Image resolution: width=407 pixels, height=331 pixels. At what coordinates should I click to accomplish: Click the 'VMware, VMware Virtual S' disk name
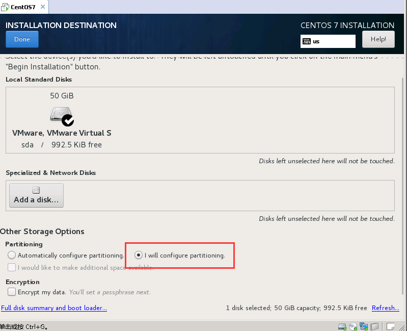(x=62, y=133)
